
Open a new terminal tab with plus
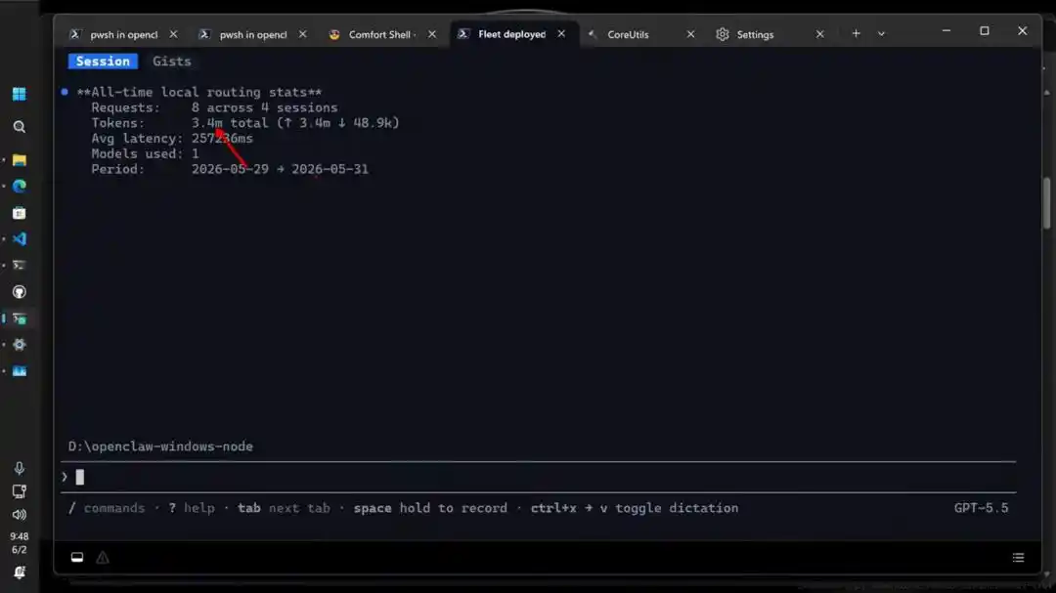point(856,33)
